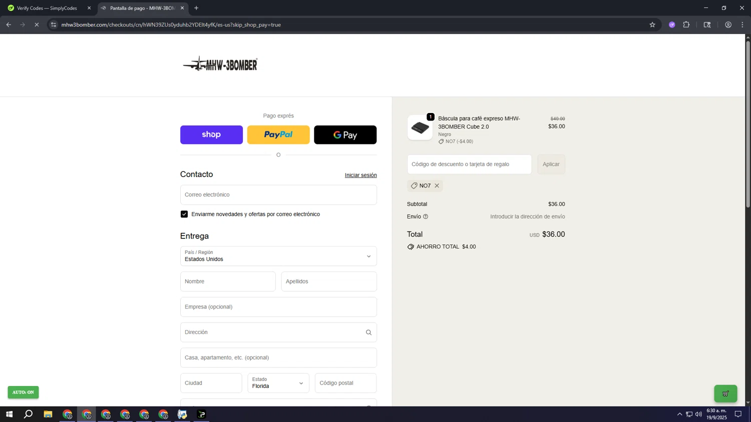Choose Google Pay express checkout
This screenshot has height=422, width=751.
pyautogui.click(x=345, y=134)
